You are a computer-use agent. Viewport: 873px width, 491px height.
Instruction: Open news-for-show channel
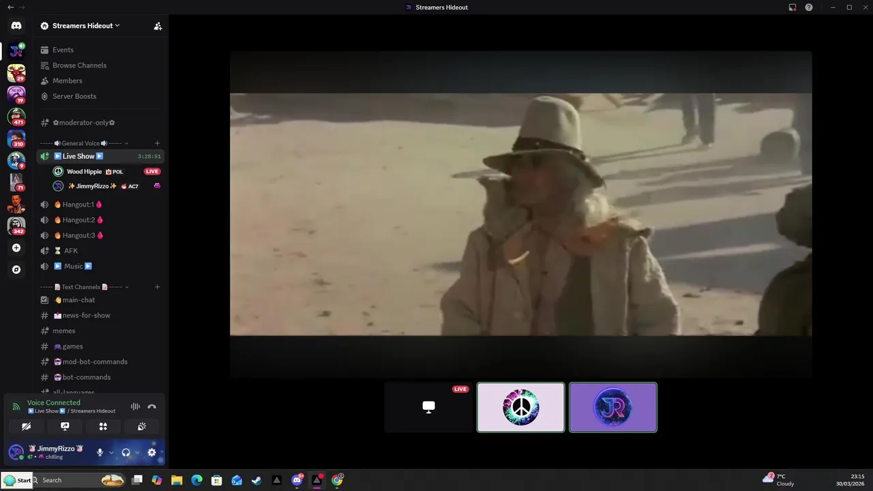click(100, 315)
